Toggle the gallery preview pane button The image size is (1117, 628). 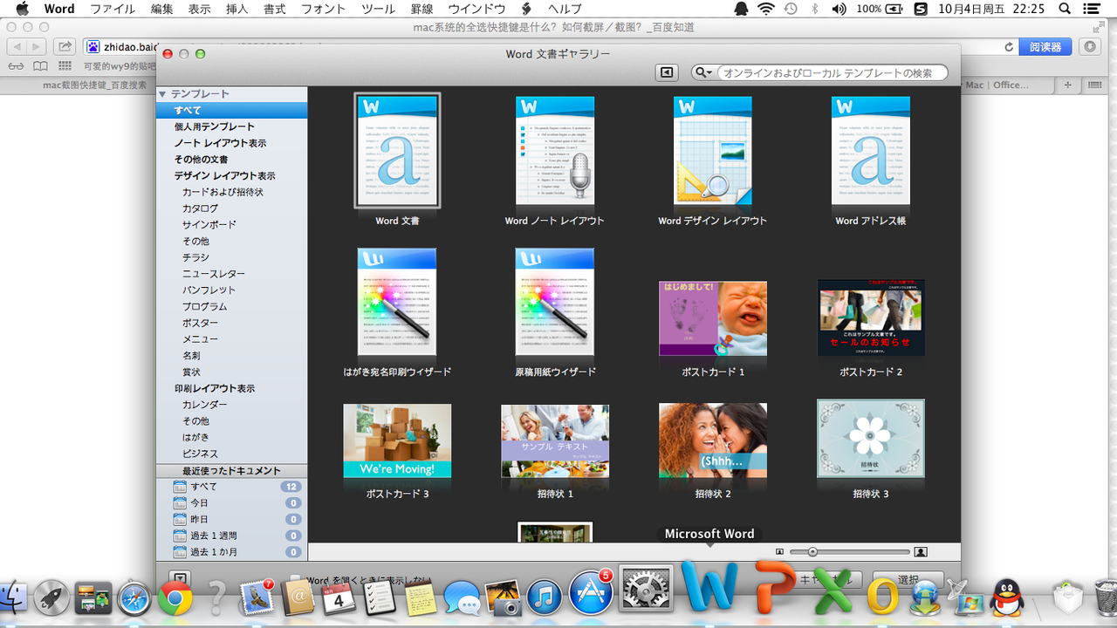click(667, 73)
